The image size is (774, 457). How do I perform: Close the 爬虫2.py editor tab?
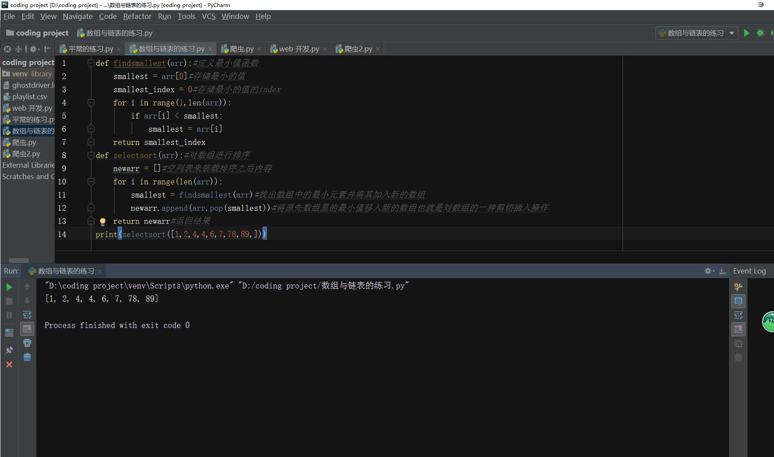[x=378, y=49]
